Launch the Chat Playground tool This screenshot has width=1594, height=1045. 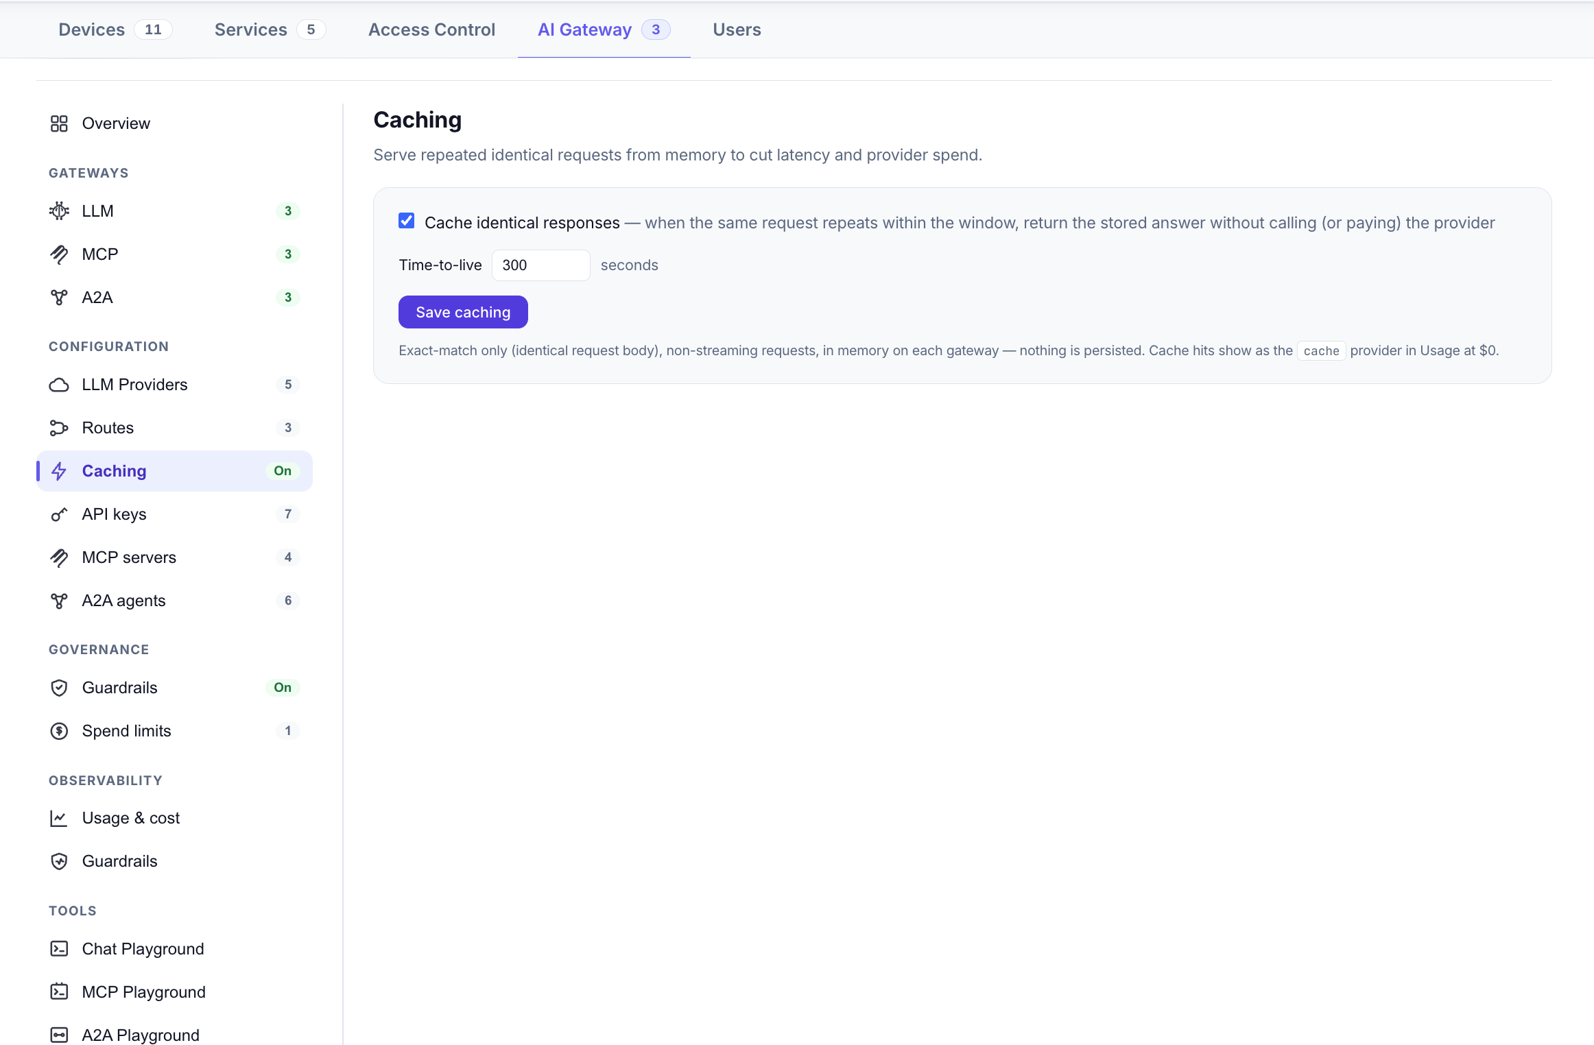pos(175,949)
